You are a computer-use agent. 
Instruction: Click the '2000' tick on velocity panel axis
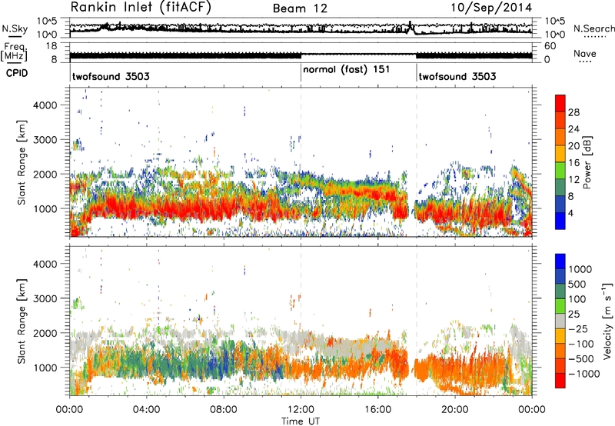45,333
